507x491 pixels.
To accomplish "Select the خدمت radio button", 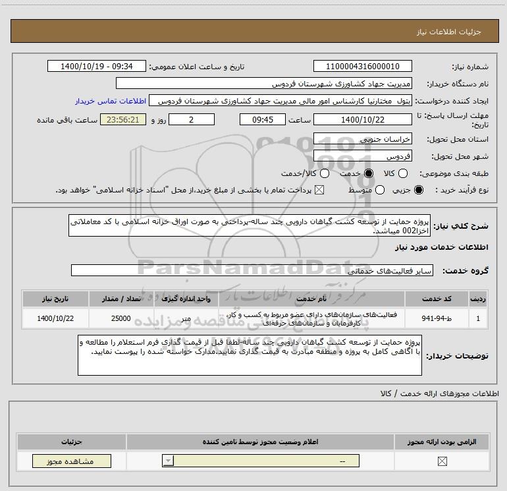I will (x=369, y=173).
